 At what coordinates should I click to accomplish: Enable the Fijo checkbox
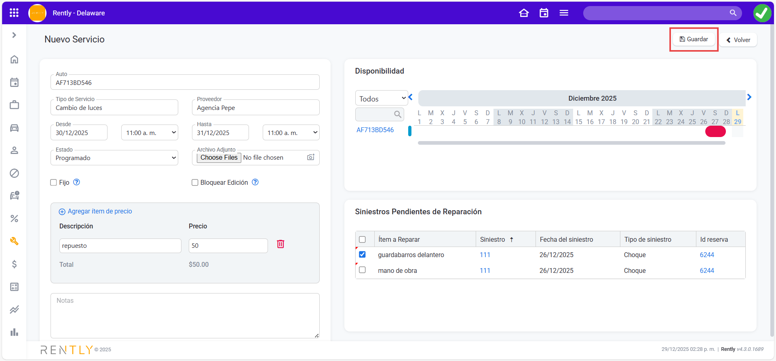(x=53, y=182)
